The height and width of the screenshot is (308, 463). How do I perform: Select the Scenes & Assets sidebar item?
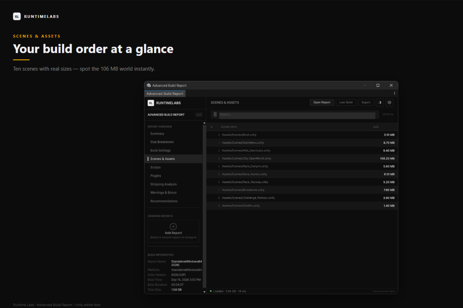coord(174,159)
